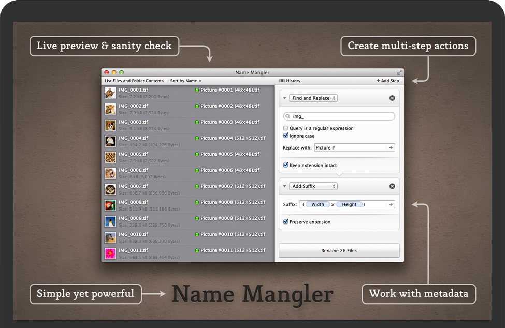Click the fullscreen arrows icon at top right
This screenshot has height=328, width=505.
(x=399, y=72)
